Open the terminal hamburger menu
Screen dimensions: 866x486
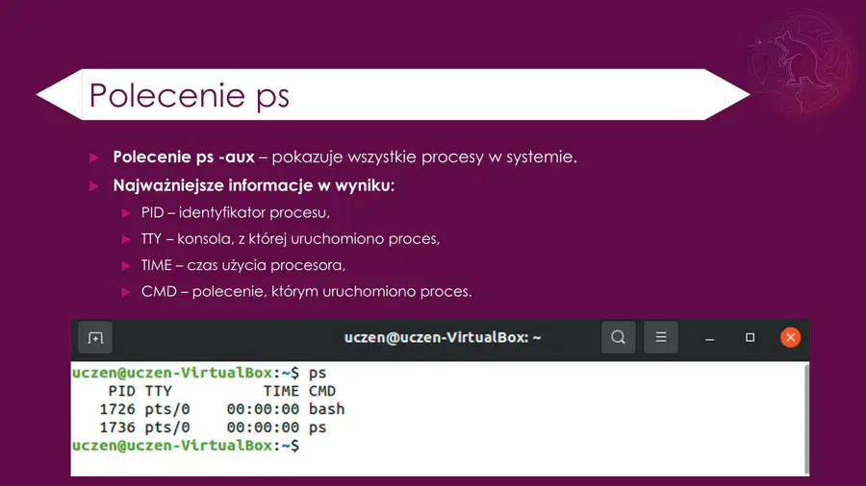pos(660,337)
